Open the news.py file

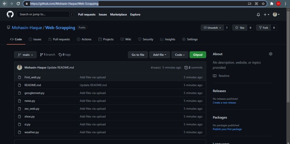coord(30,101)
